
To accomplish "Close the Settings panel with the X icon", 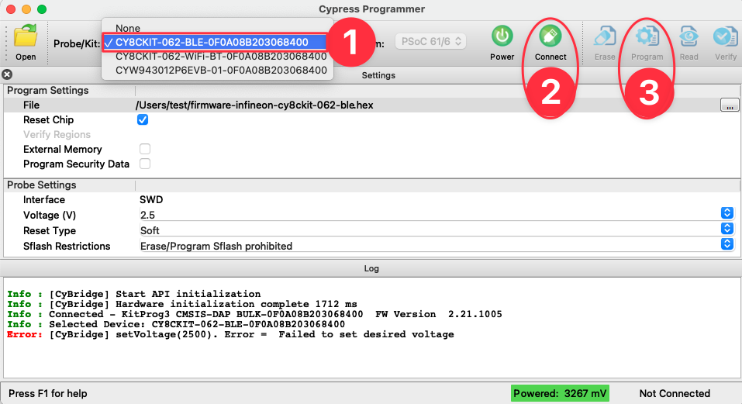I will 7,74.
